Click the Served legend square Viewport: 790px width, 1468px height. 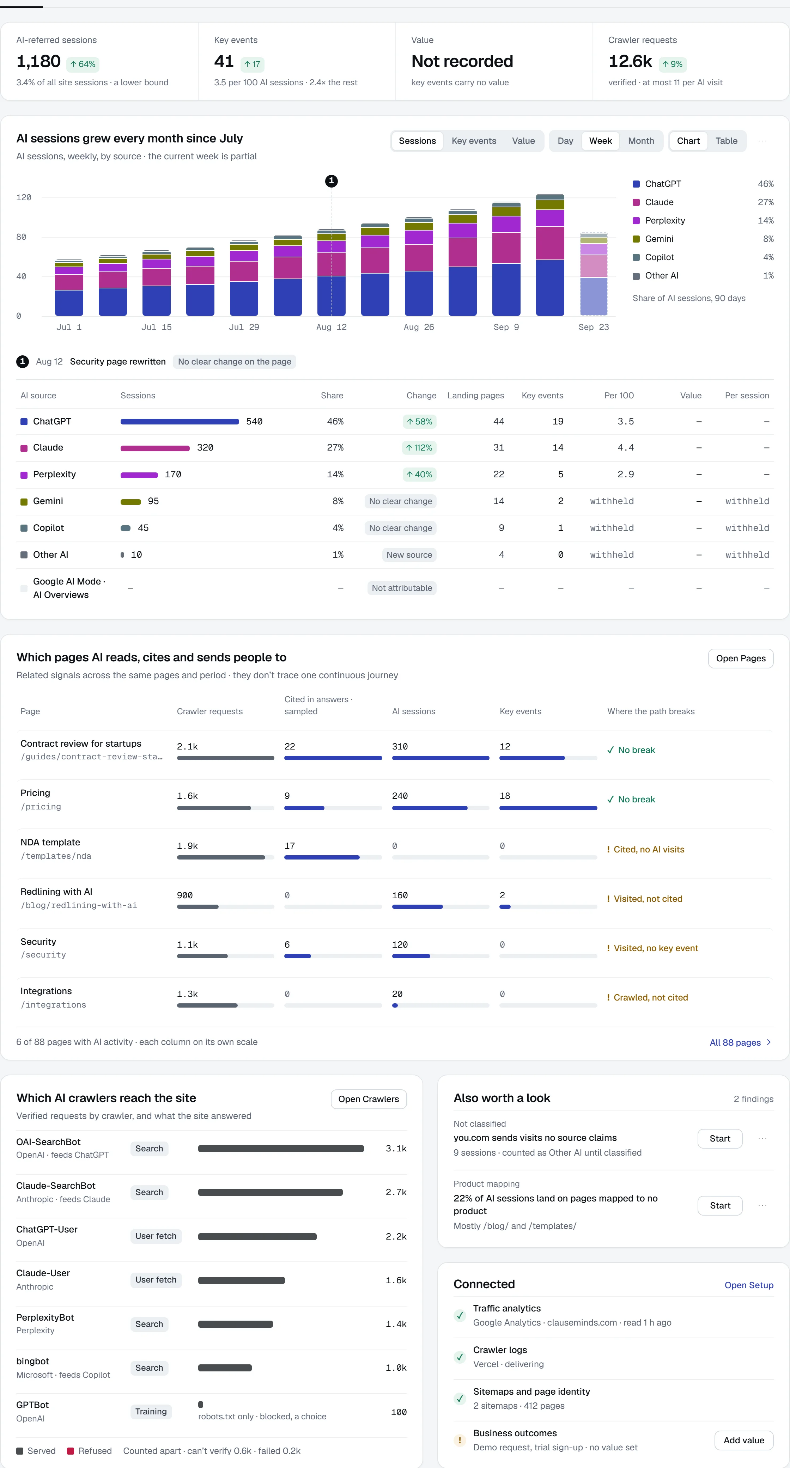point(20,1451)
